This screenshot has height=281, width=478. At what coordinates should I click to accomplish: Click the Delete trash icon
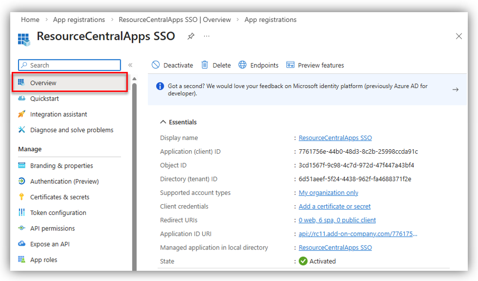click(205, 65)
